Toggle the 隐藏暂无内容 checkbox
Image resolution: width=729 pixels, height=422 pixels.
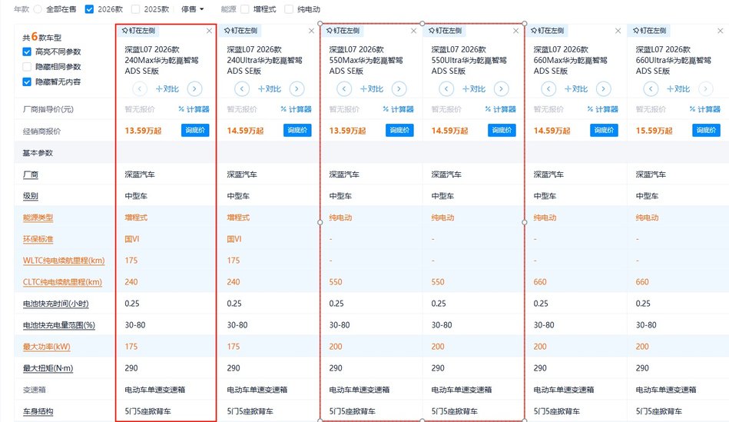27,82
